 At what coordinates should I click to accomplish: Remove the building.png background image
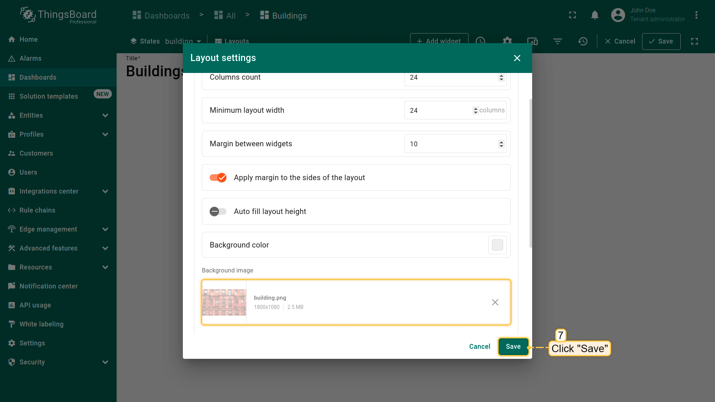(495, 302)
